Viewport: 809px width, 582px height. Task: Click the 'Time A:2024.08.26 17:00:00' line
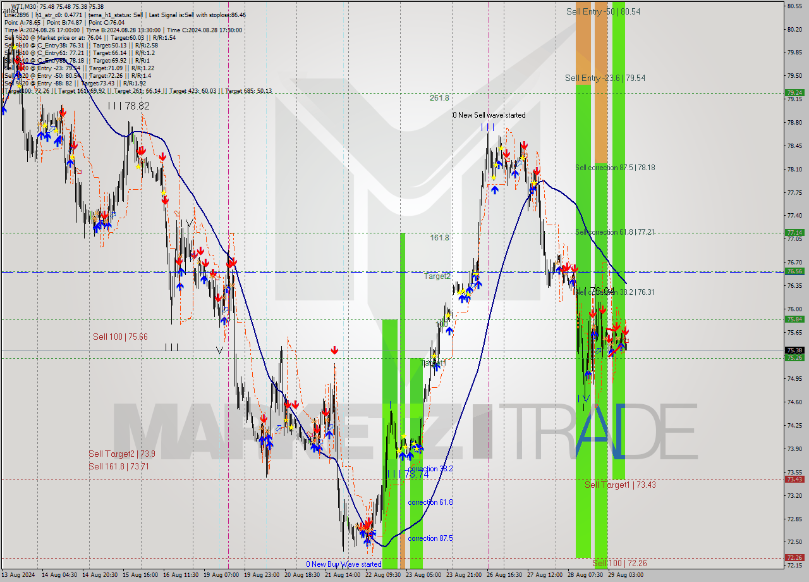[x=42, y=30]
